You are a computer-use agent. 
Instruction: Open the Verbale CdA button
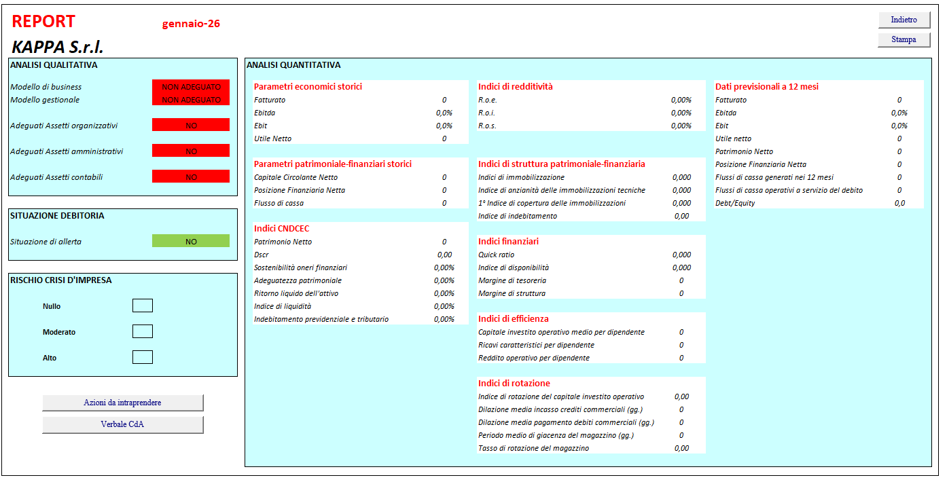122,424
